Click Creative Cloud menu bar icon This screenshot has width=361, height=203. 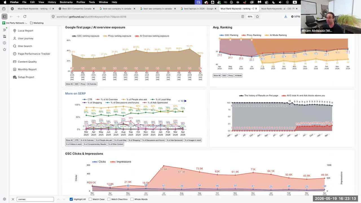tap(252, 2)
